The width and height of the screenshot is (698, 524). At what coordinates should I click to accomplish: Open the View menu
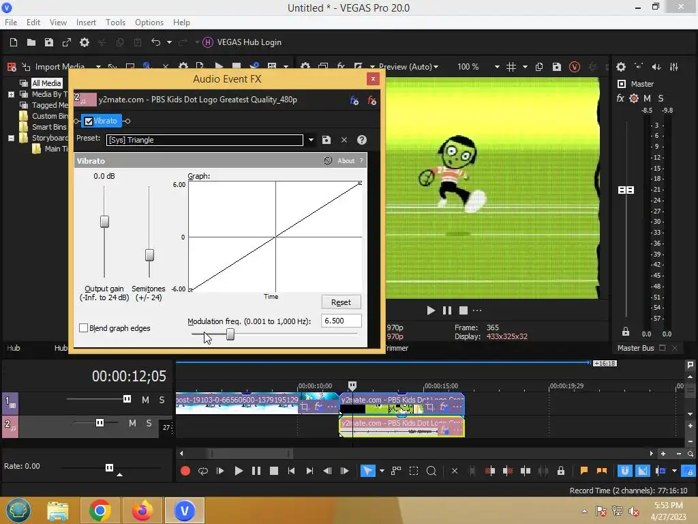coord(58,23)
